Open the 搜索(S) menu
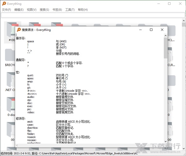 coord(44,10)
